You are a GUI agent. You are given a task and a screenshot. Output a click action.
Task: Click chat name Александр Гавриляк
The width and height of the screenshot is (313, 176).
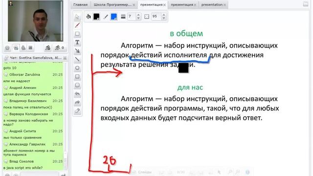click(x=27, y=144)
